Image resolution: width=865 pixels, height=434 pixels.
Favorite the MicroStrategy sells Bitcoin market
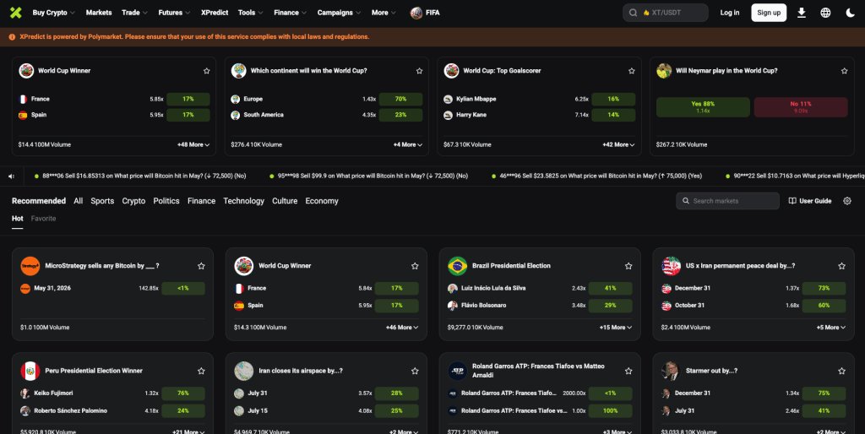click(x=201, y=266)
